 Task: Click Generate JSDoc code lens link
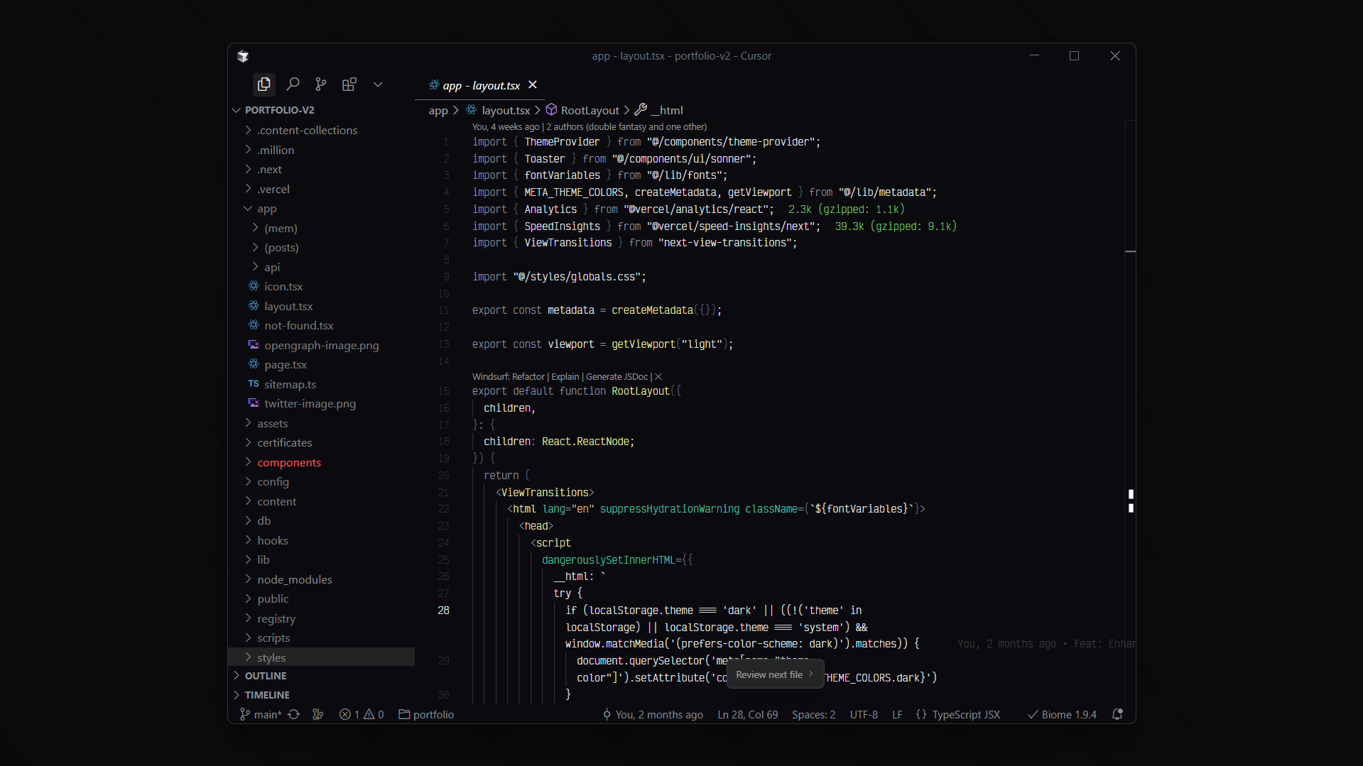[617, 377]
